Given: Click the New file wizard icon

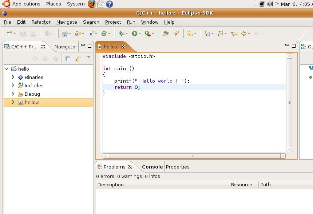Looking at the screenshot, I should pos(9,33).
